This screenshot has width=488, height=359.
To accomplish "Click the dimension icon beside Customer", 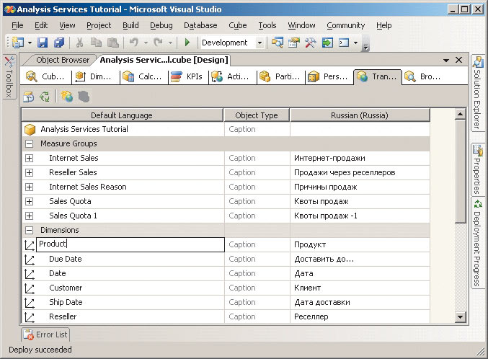I will 30,288.
